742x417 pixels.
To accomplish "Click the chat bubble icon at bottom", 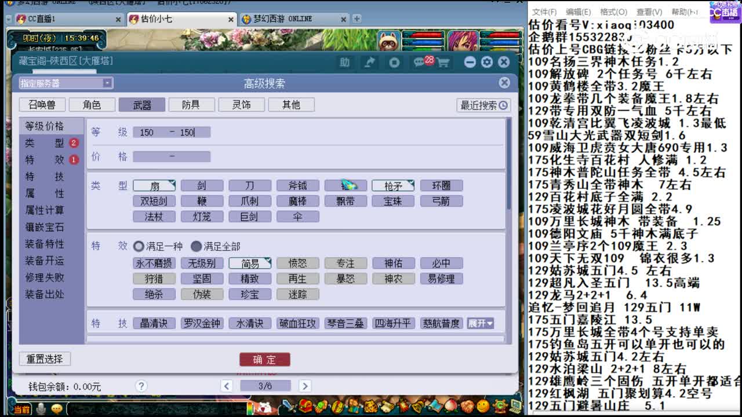I will click(x=56, y=409).
